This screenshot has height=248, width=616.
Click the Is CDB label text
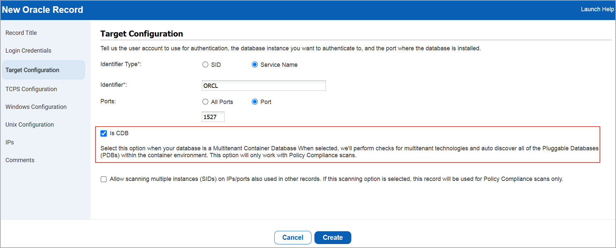coord(119,133)
